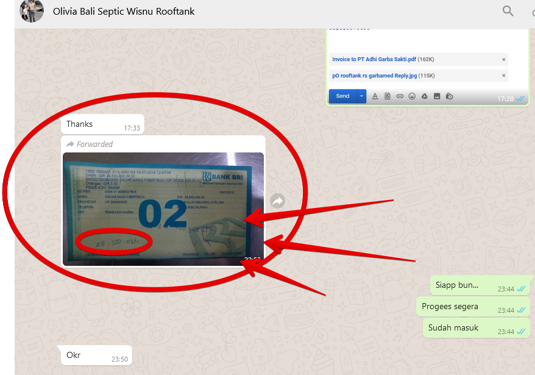Click the attach file paperclip icon

point(388,96)
